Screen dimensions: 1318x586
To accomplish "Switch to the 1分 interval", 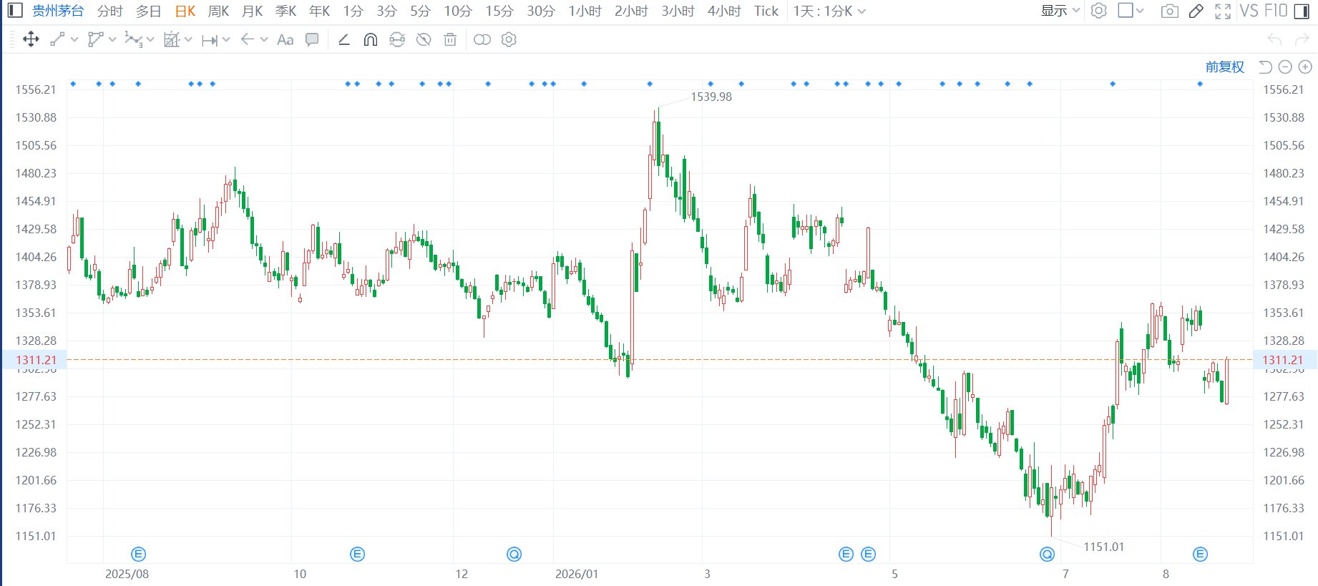I will [353, 11].
